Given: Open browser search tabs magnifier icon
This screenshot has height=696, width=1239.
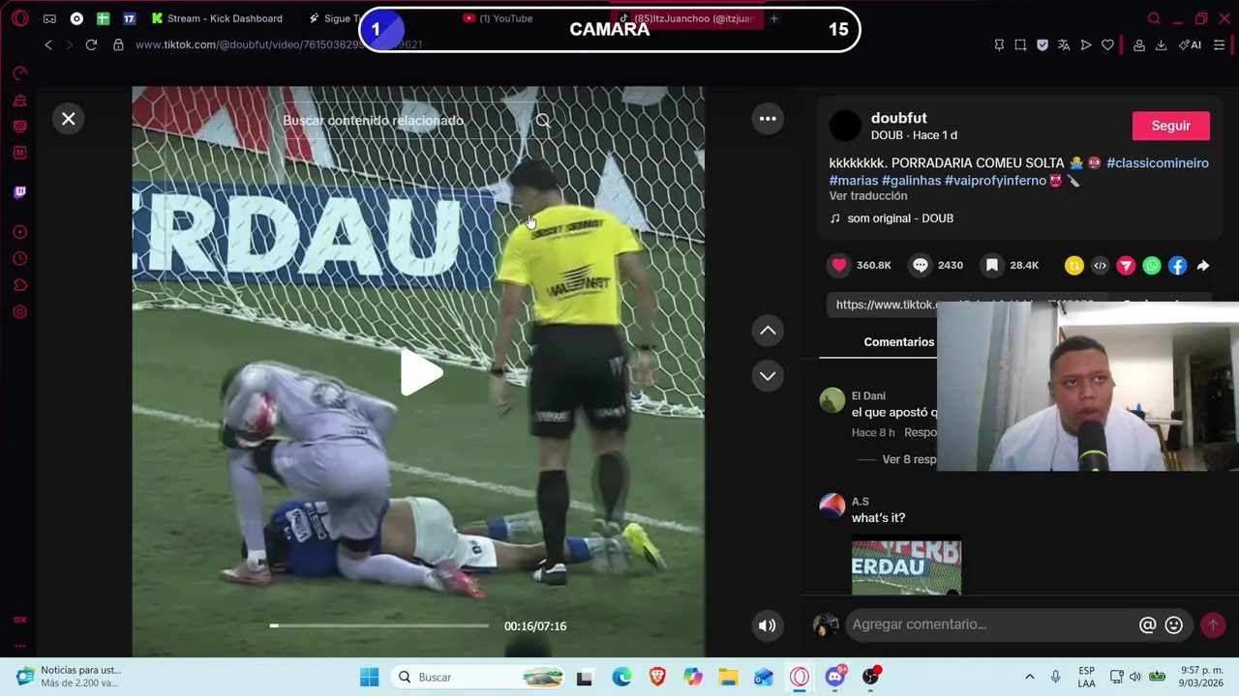Looking at the screenshot, I should pos(1154,18).
